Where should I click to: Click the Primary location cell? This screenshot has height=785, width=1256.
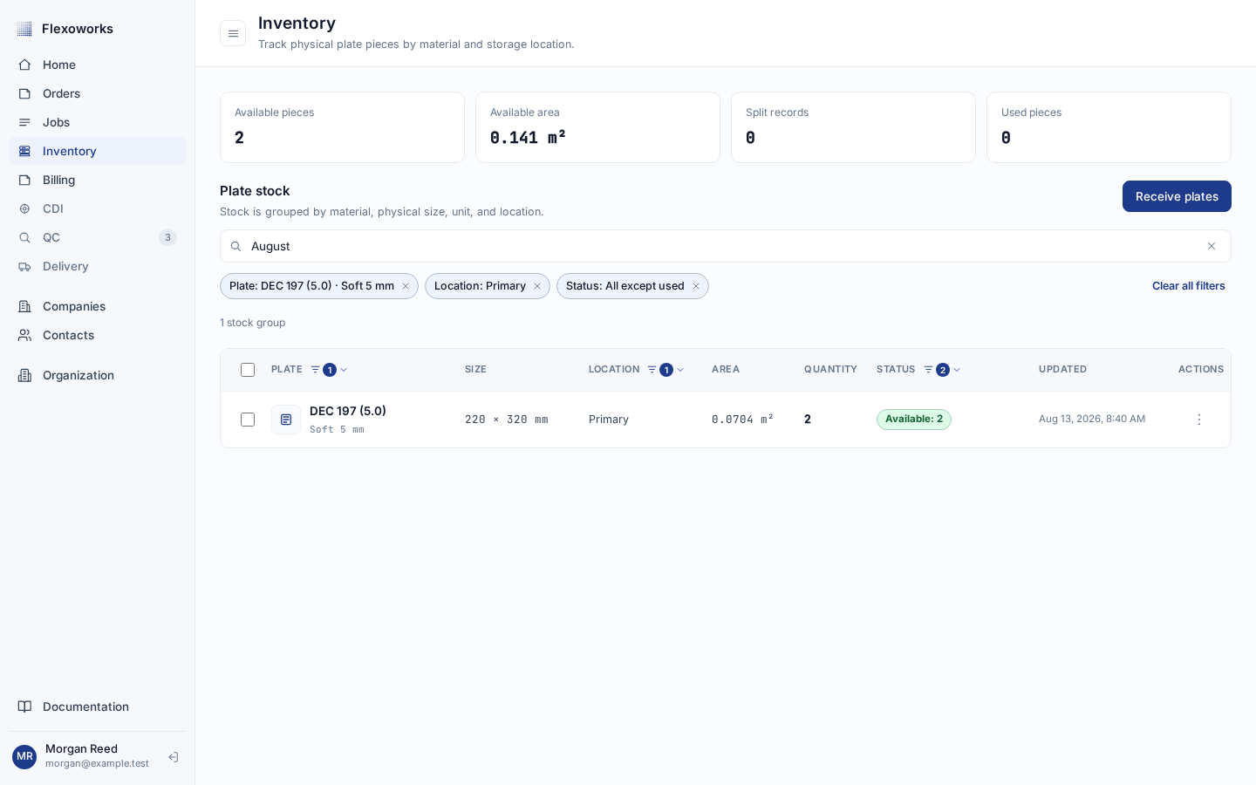[609, 420]
